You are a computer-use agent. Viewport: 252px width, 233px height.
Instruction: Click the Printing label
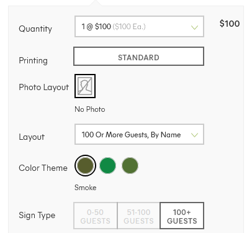33,61
